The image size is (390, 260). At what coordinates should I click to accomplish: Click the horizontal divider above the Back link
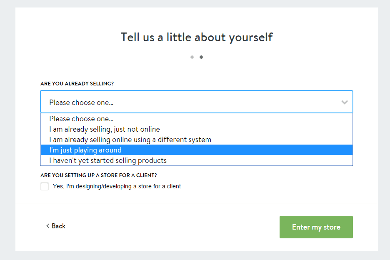pos(197,203)
